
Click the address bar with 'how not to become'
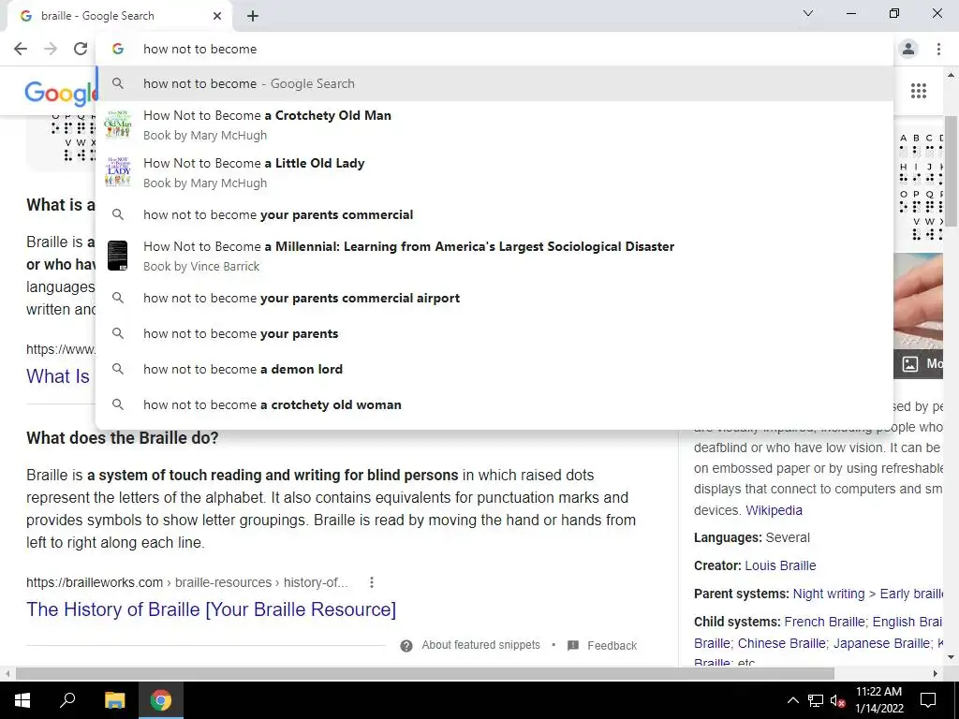tap(494, 49)
